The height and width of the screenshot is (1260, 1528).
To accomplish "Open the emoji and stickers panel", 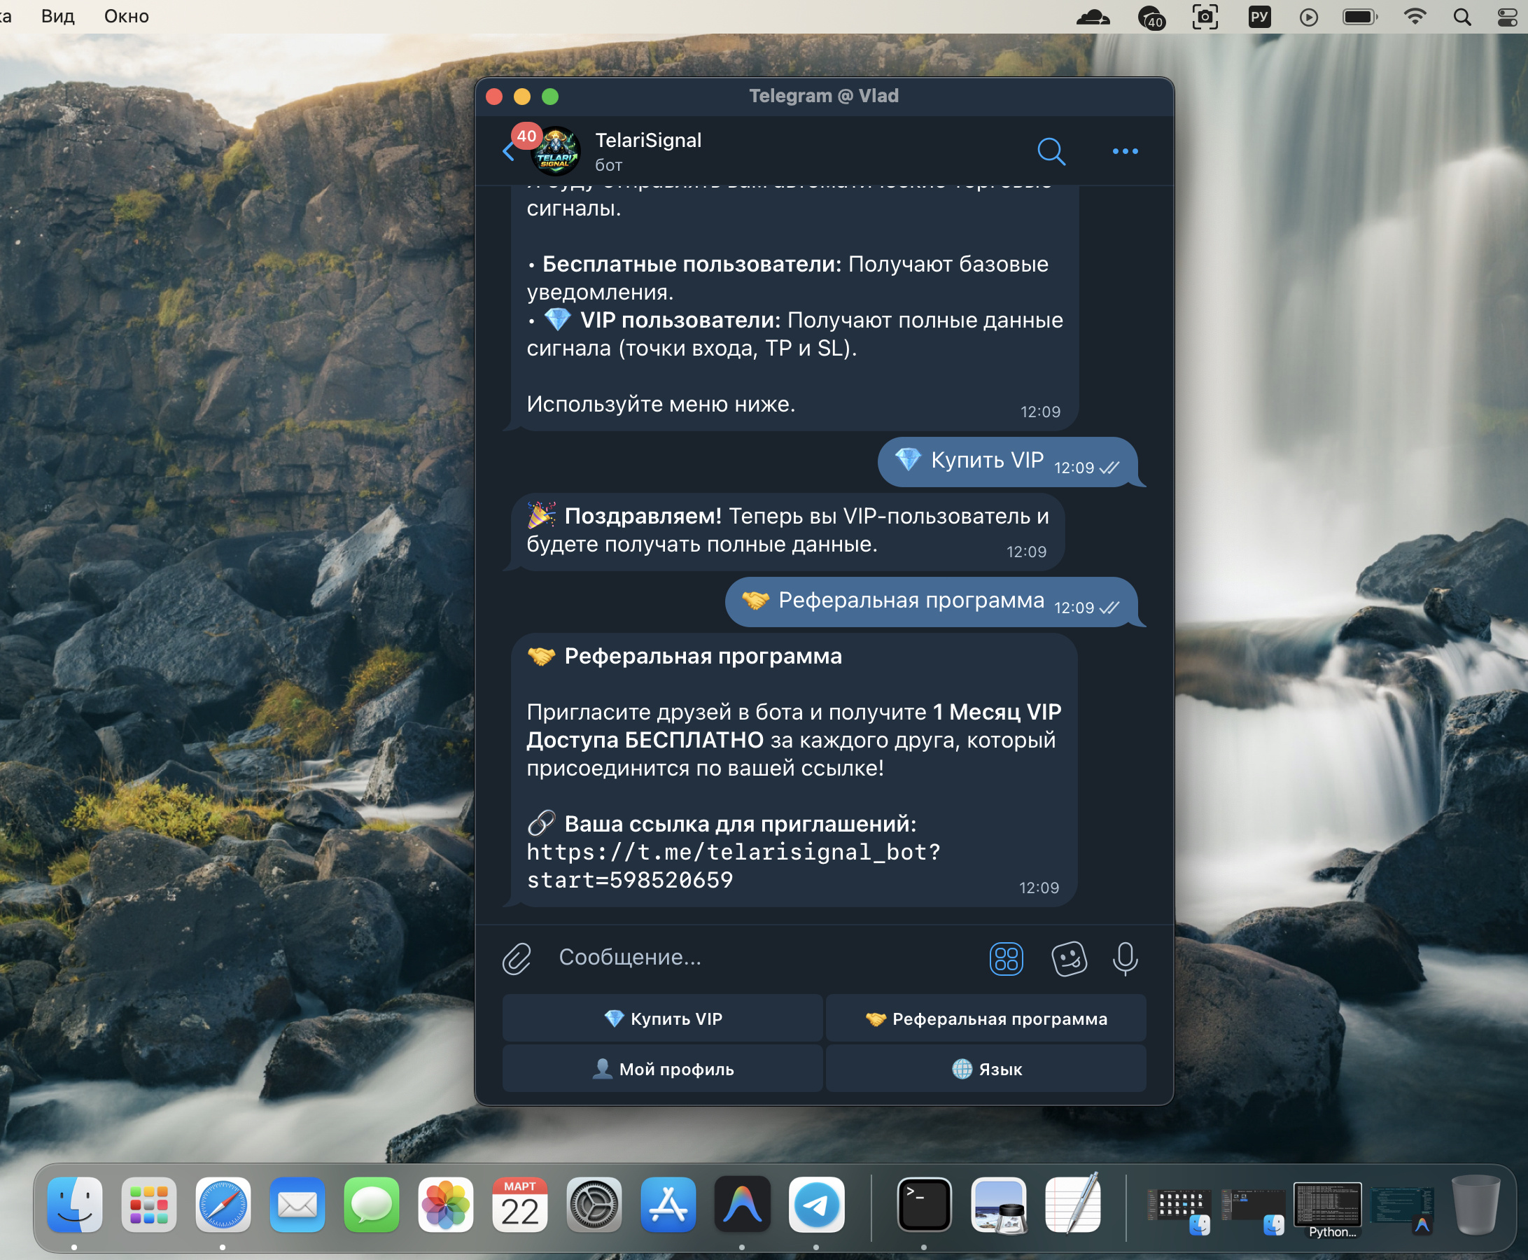I will tap(1069, 958).
